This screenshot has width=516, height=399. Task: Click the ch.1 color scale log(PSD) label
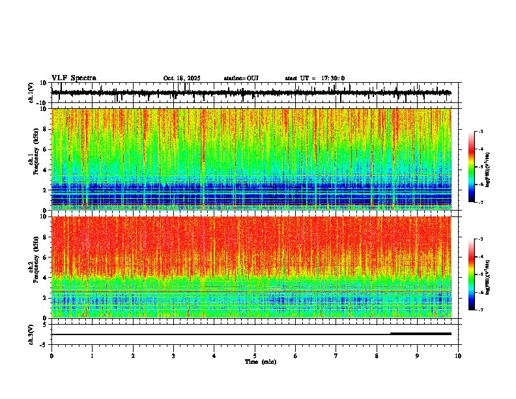[x=488, y=170]
